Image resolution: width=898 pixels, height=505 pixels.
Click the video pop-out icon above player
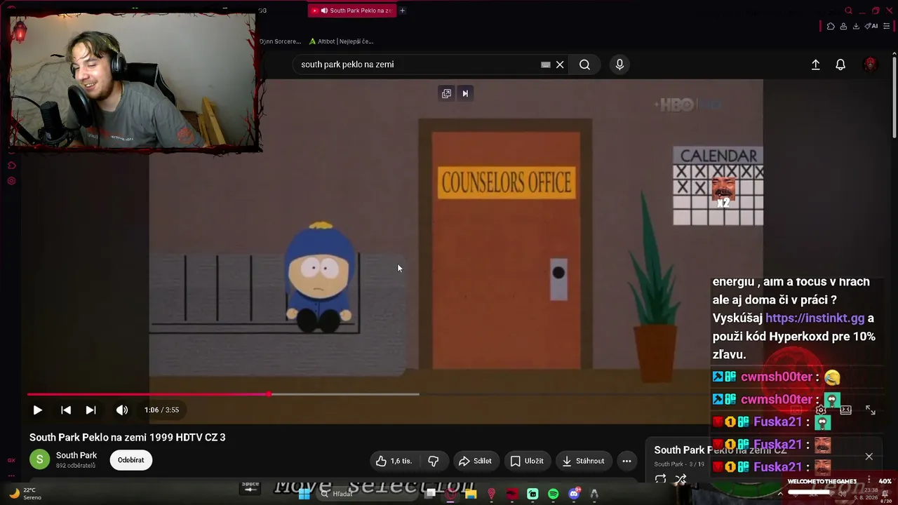[446, 93]
